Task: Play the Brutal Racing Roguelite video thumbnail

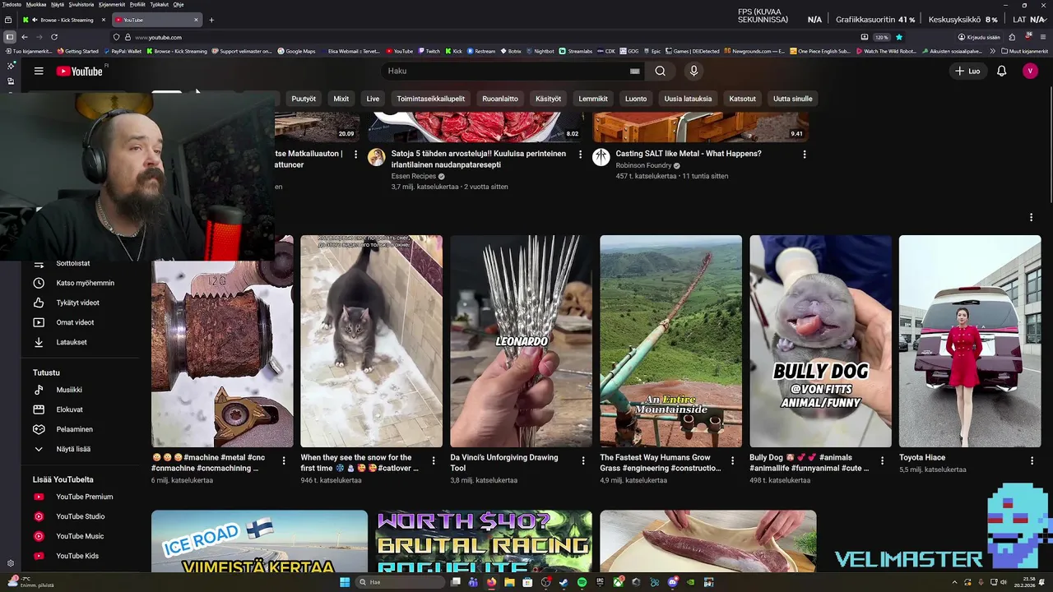Action: 484,541
